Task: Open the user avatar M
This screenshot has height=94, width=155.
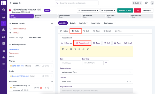Action: click(x=152, y=3)
